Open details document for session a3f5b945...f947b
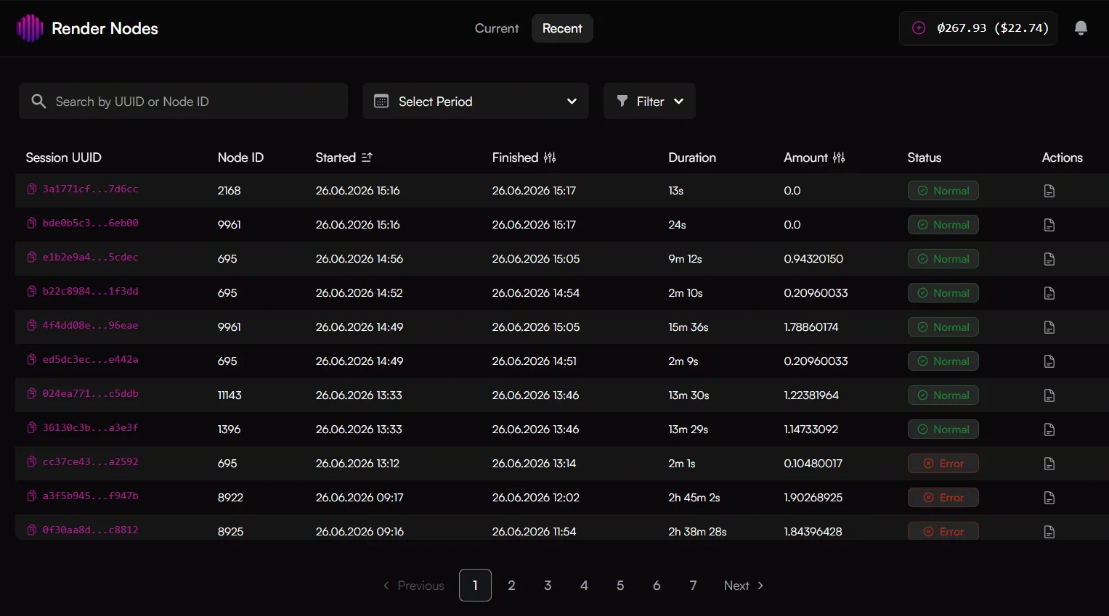Screen dimensions: 1109x616 (1049, 498)
